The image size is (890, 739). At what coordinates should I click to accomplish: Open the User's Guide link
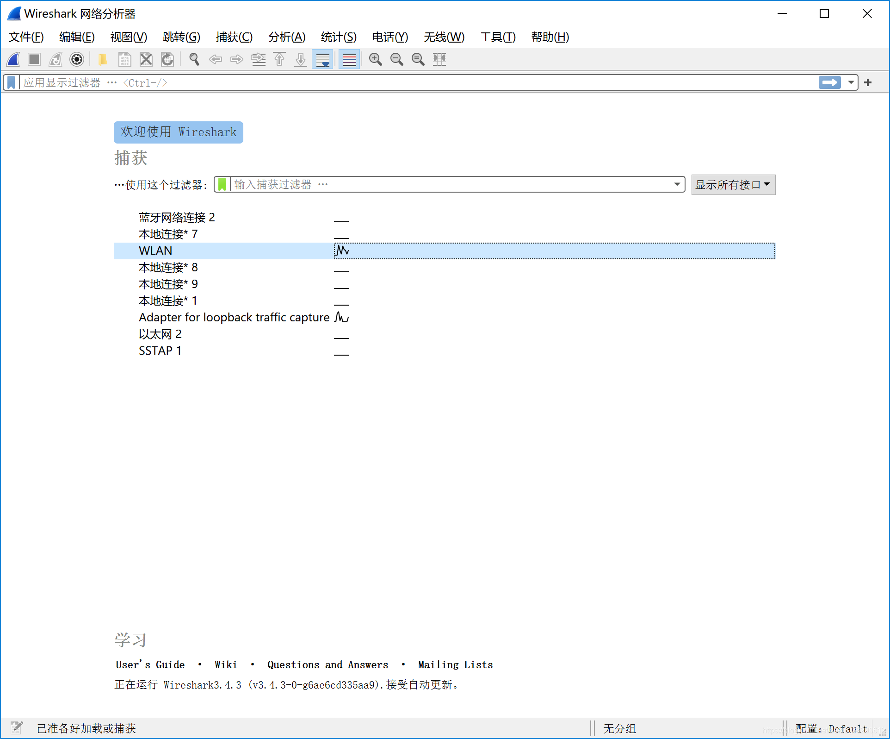tap(150, 664)
